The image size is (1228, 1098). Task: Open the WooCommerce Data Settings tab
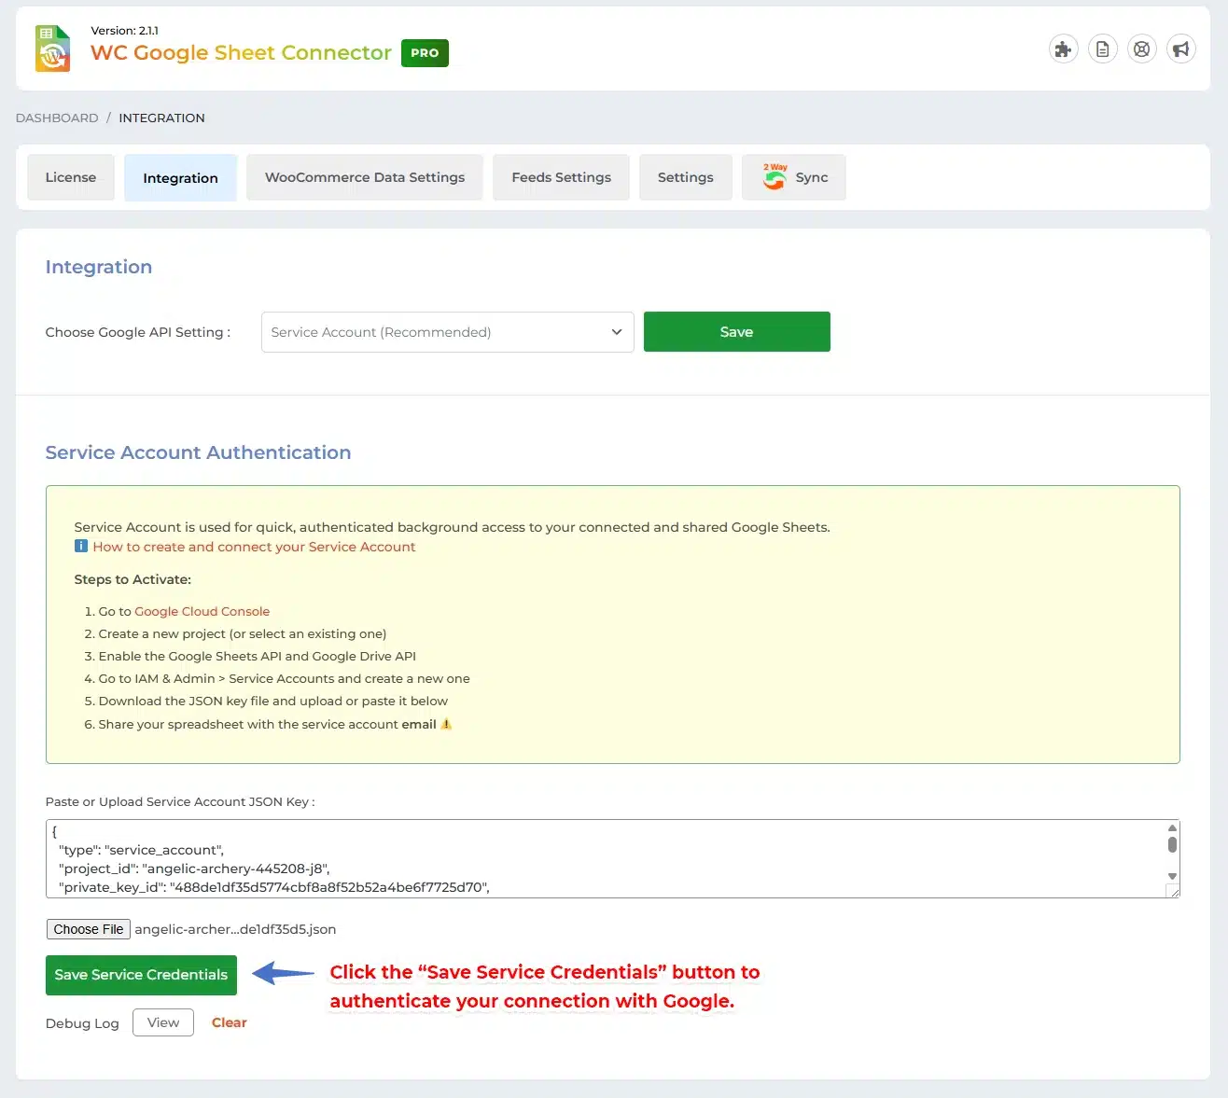[365, 177]
